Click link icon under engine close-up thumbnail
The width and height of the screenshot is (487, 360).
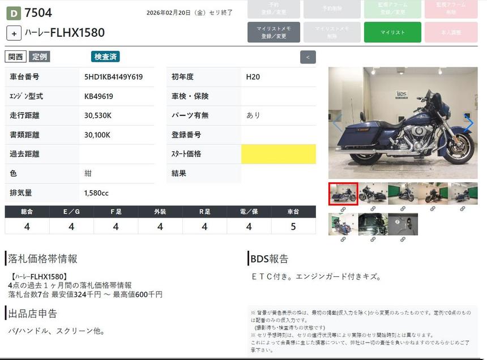(373, 239)
